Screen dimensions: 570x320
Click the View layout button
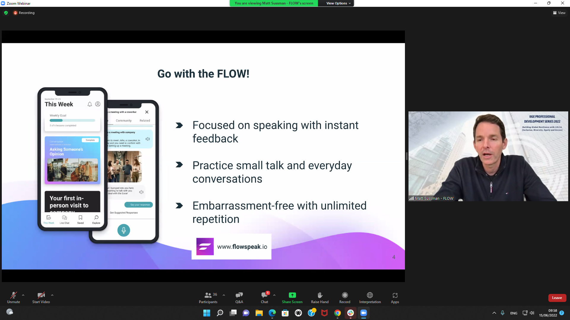tap(559, 13)
